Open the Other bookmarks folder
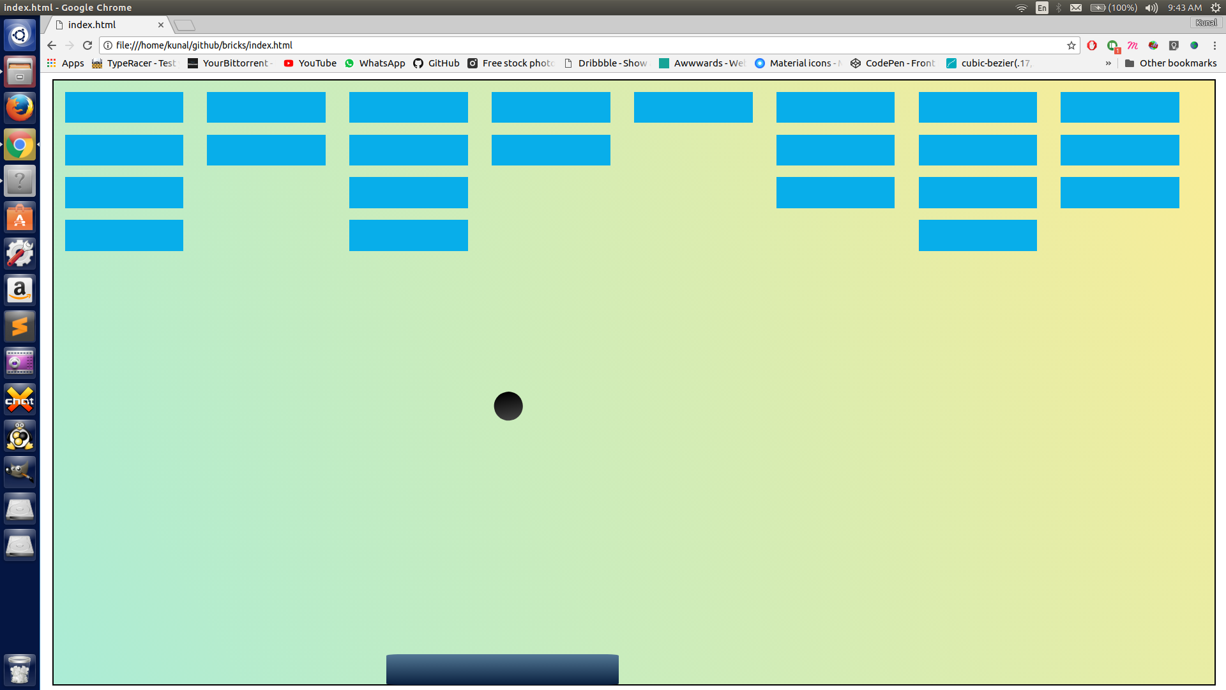Image resolution: width=1226 pixels, height=690 pixels. pyautogui.click(x=1170, y=63)
